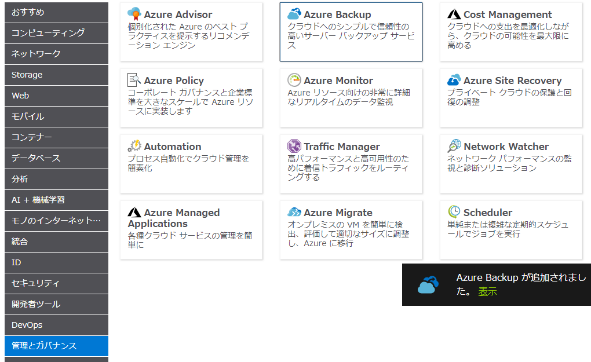The height and width of the screenshot is (362, 591).
Task: Select the 統合 category
Action: [x=57, y=242]
